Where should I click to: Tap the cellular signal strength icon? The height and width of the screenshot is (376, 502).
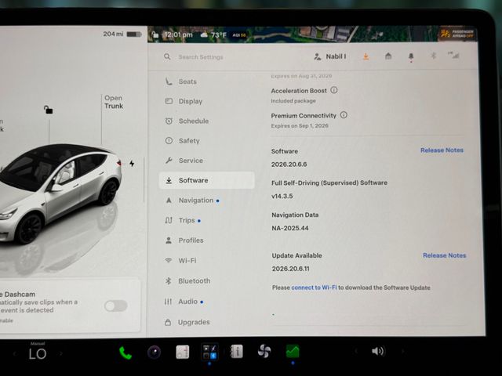(x=453, y=56)
